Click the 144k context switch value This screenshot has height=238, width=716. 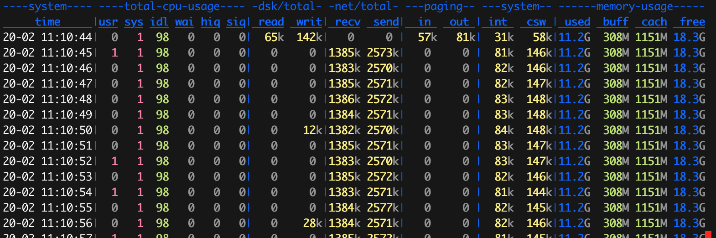(539, 192)
